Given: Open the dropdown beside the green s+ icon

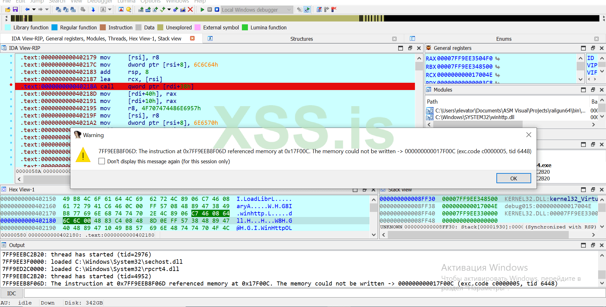Looking at the screenshot, I should click(x=169, y=10).
